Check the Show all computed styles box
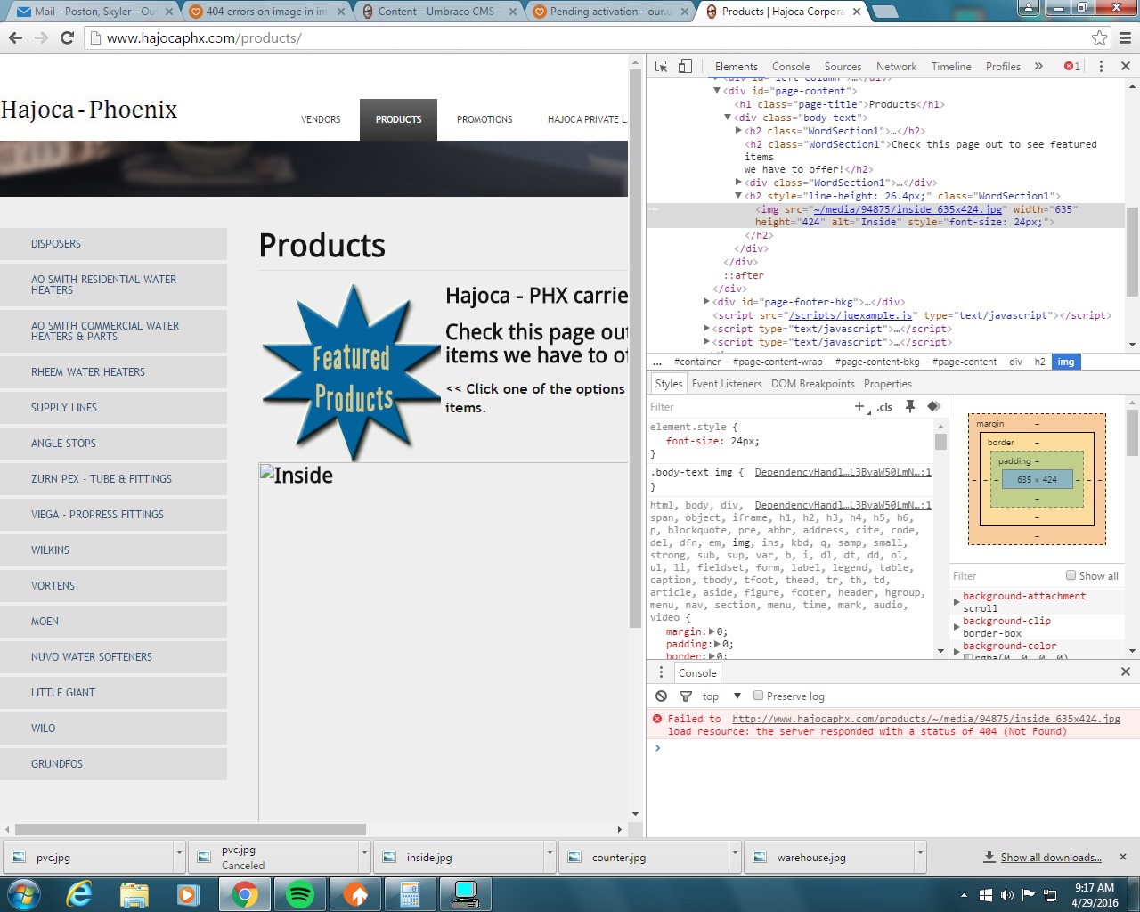 1071,575
